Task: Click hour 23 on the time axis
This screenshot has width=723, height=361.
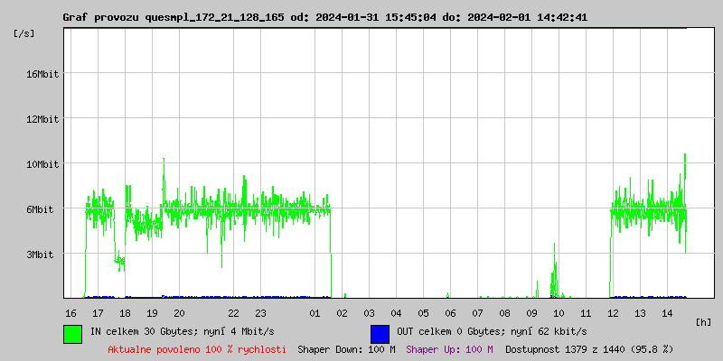Action: point(260,313)
